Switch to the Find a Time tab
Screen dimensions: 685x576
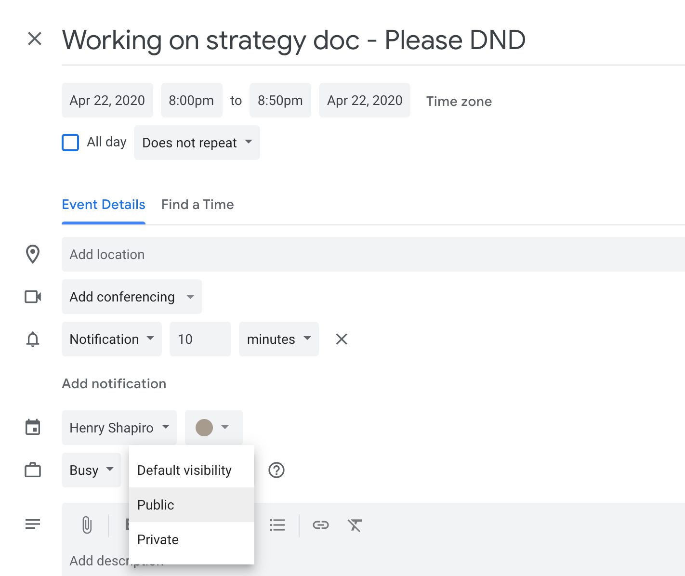tap(198, 204)
